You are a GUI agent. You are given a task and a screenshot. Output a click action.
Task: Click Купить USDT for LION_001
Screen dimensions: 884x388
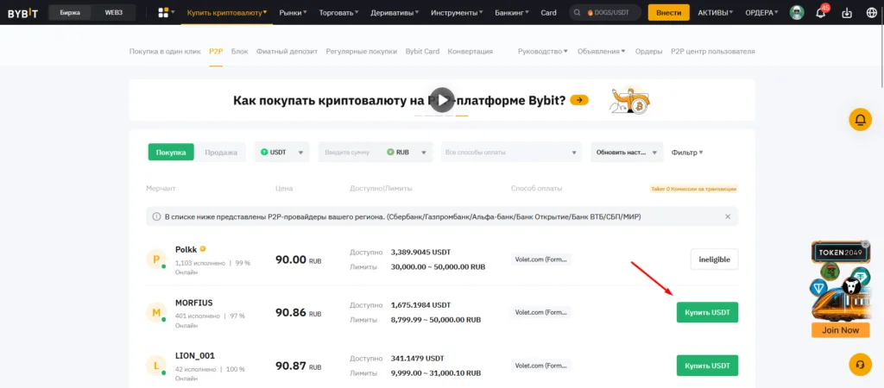coord(707,366)
